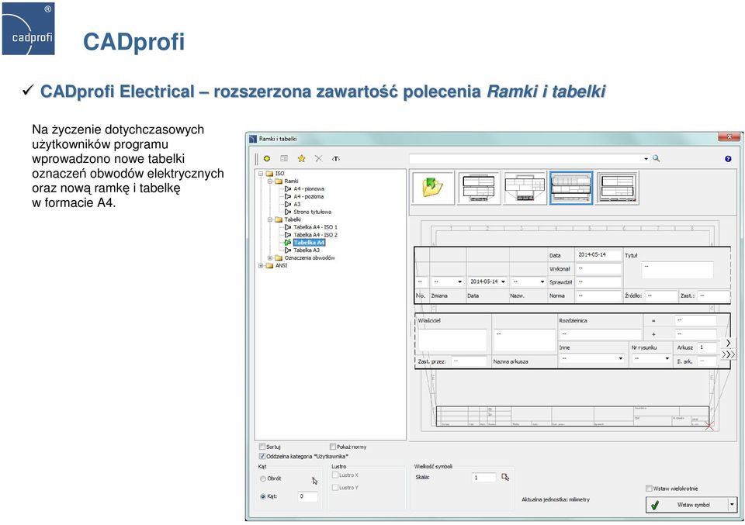Click the Sprawdził input field
The height and width of the screenshot is (525, 745).
point(598,282)
